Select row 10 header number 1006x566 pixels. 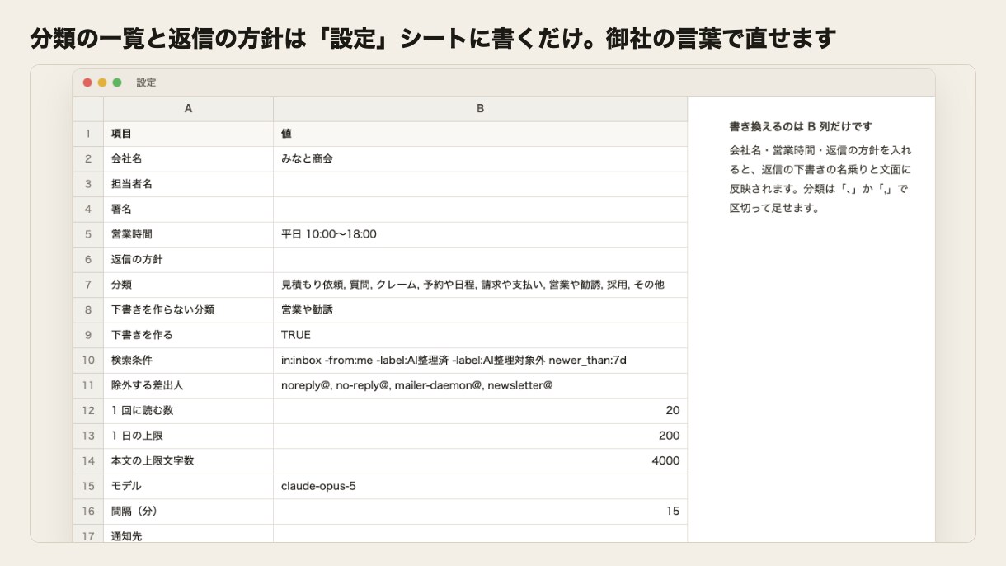coord(88,361)
